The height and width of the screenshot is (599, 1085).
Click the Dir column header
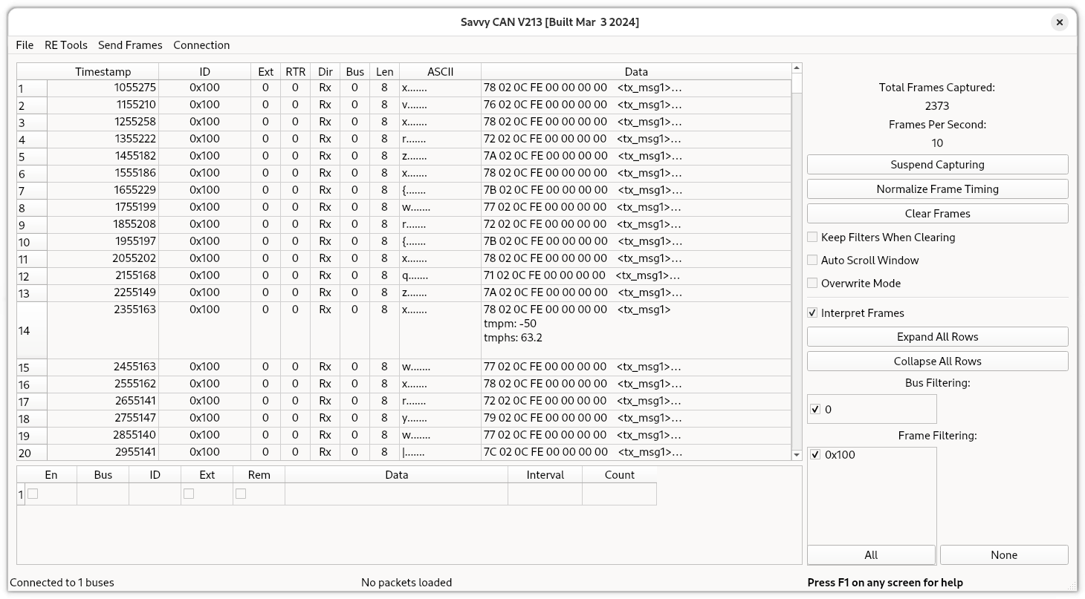[325, 72]
